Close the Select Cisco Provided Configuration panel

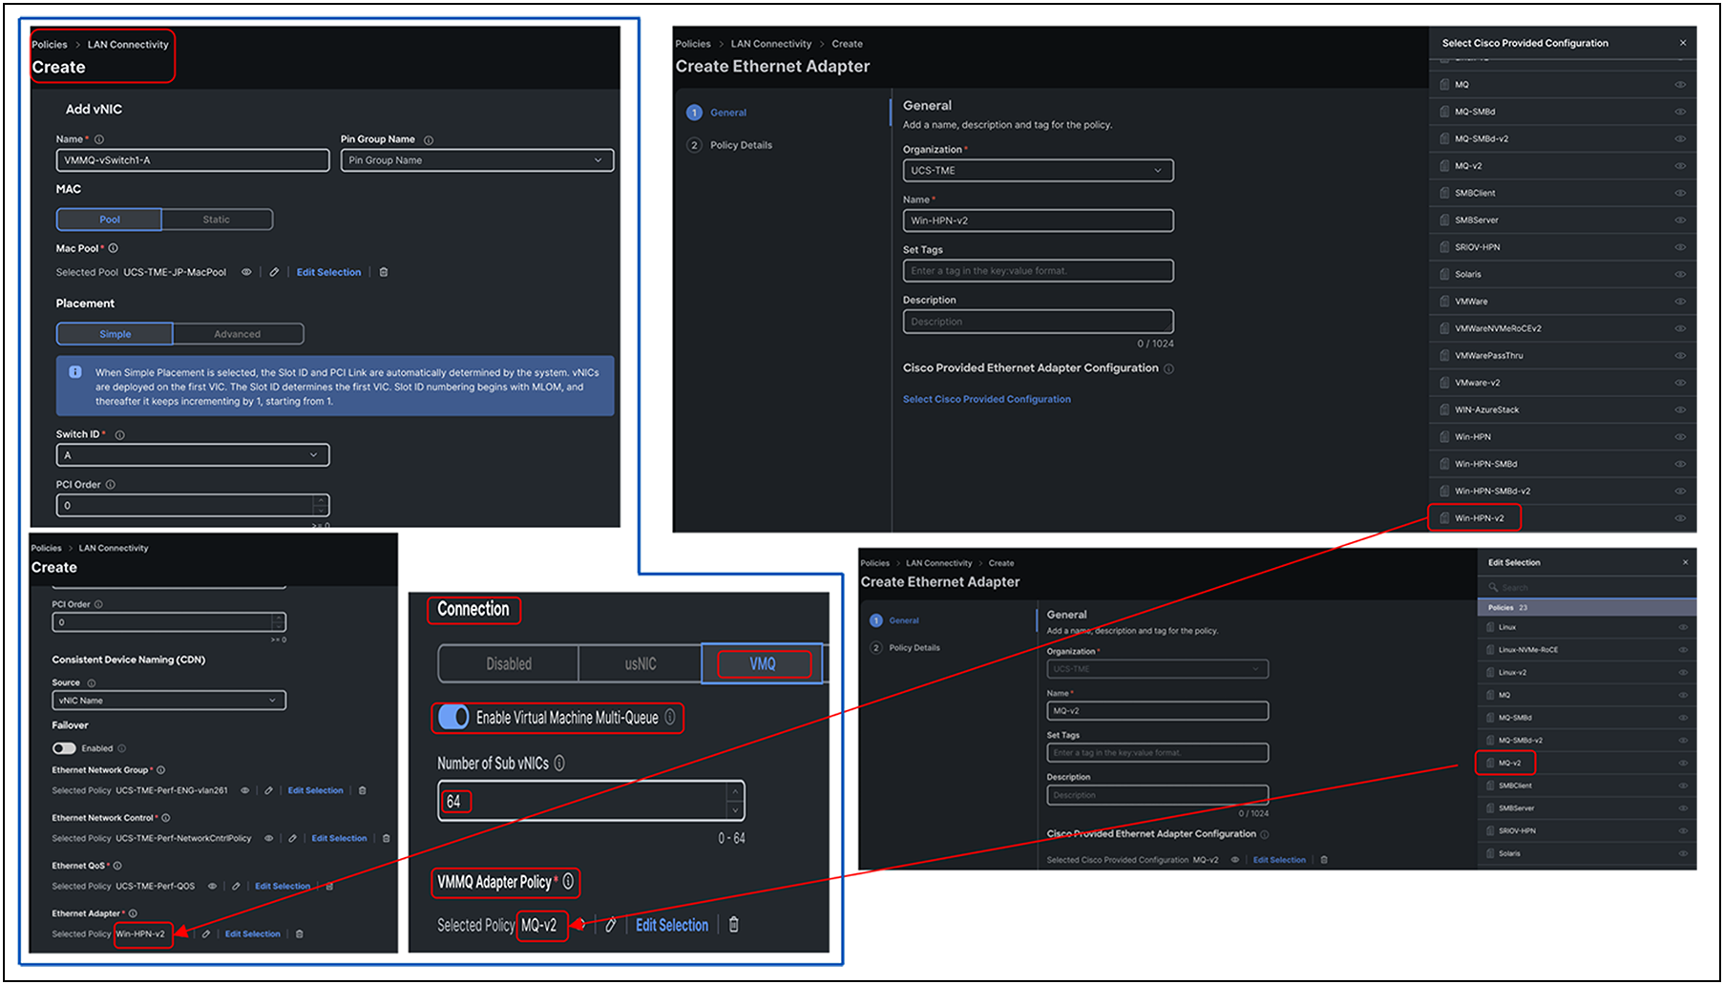(x=1683, y=43)
